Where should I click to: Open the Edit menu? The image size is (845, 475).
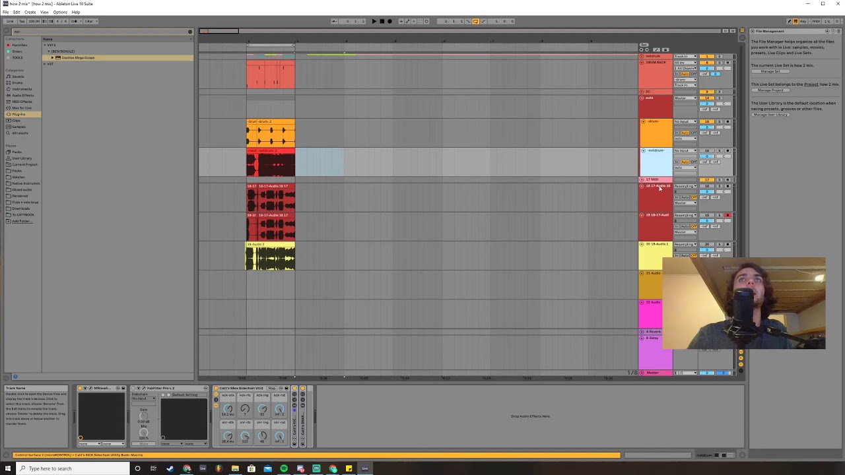(17, 12)
